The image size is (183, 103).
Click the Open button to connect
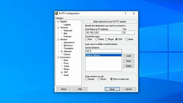click(x=112, y=89)
